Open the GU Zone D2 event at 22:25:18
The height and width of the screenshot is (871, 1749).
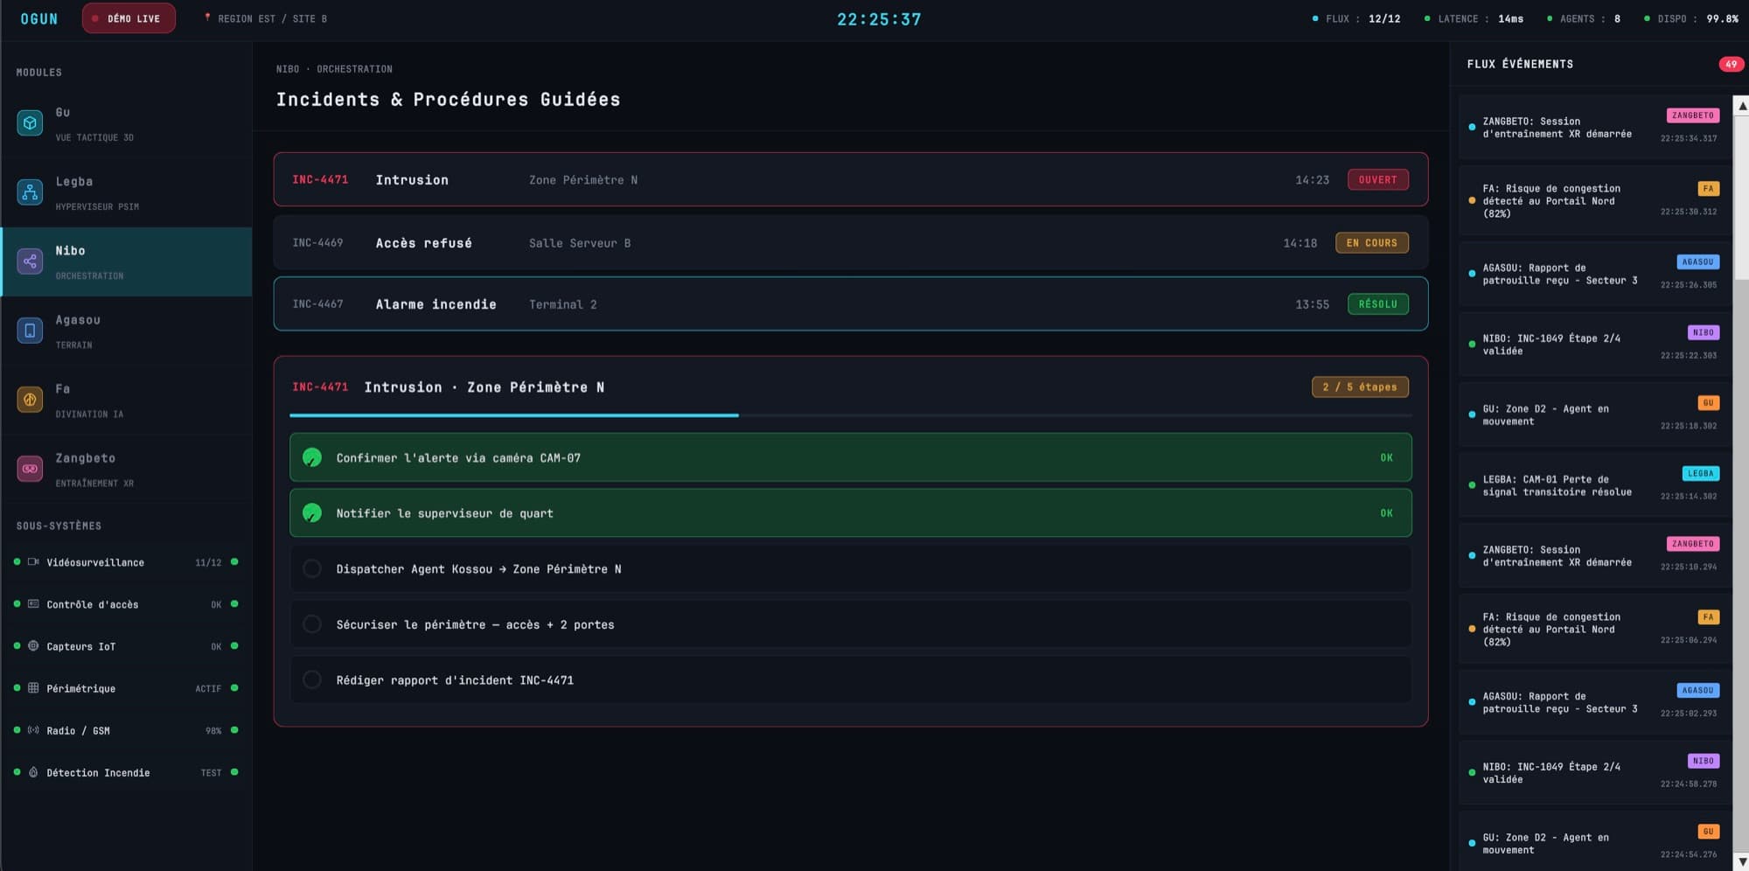point(1595,415)
